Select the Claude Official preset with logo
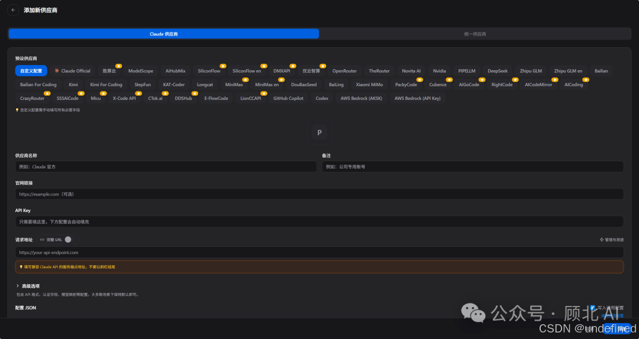The height and width of the screenshot is (339, 639). (73, 71)
